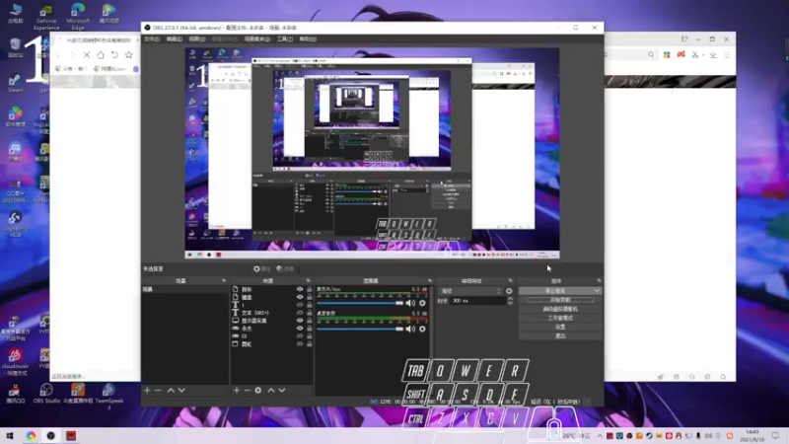Open the 帮助(H) menu in OBS
This screenshot has height=444, width=789.
[x=308, y=38]
